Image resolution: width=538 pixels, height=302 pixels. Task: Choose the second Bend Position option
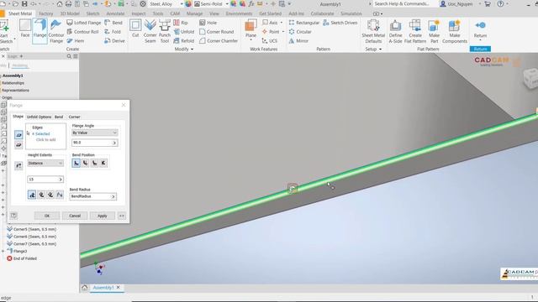pos(85,163)
